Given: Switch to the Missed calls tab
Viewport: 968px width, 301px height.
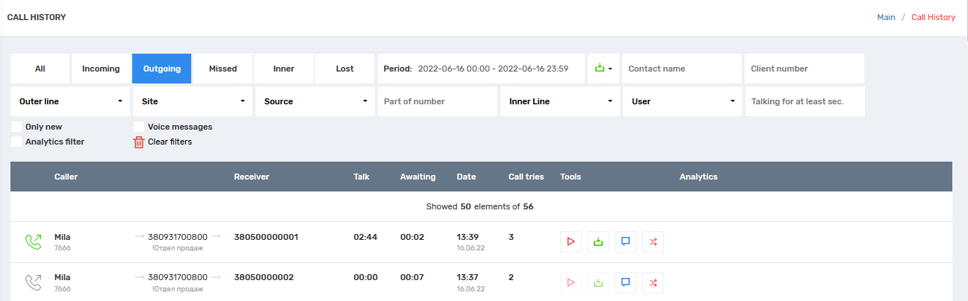Looking at the screenshot, I should [x=223, y=69].
